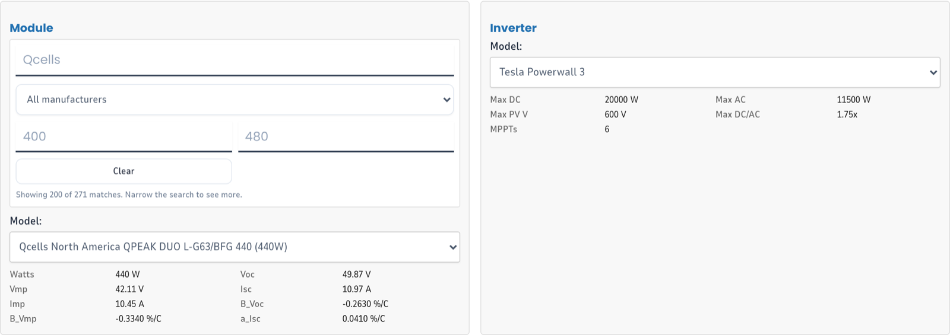Click the Model label in Inverter panel
Viewport: 950px width, 335px height.
coord(506,46)
